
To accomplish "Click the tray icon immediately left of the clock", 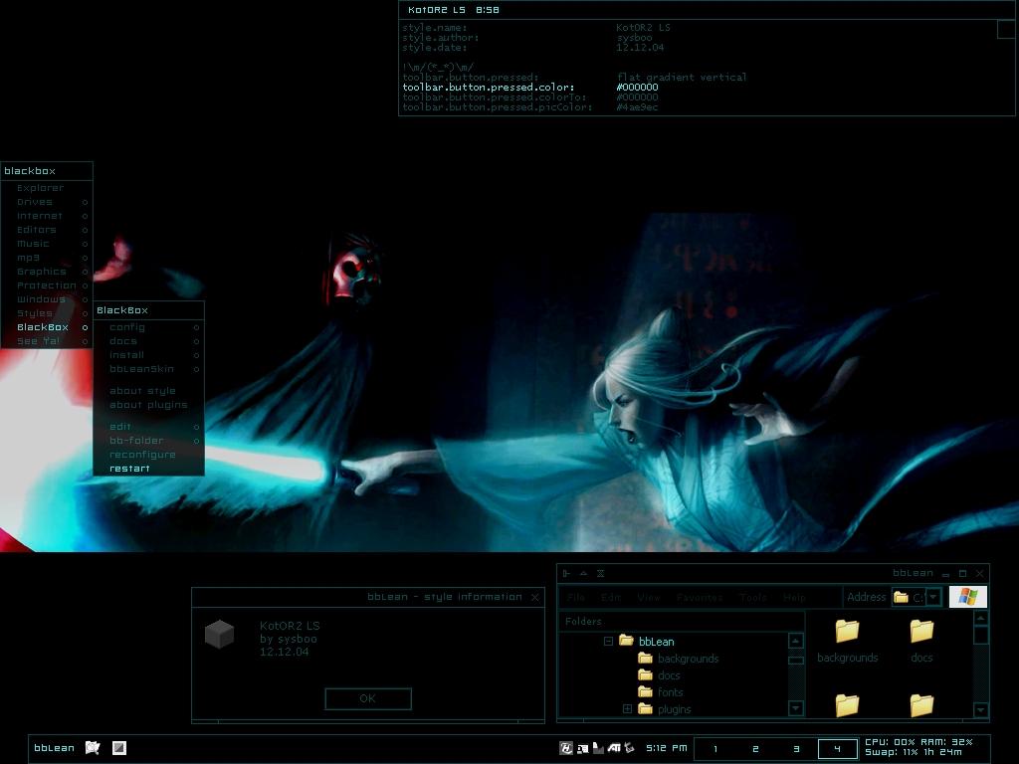I will click(x=629, y=748).
